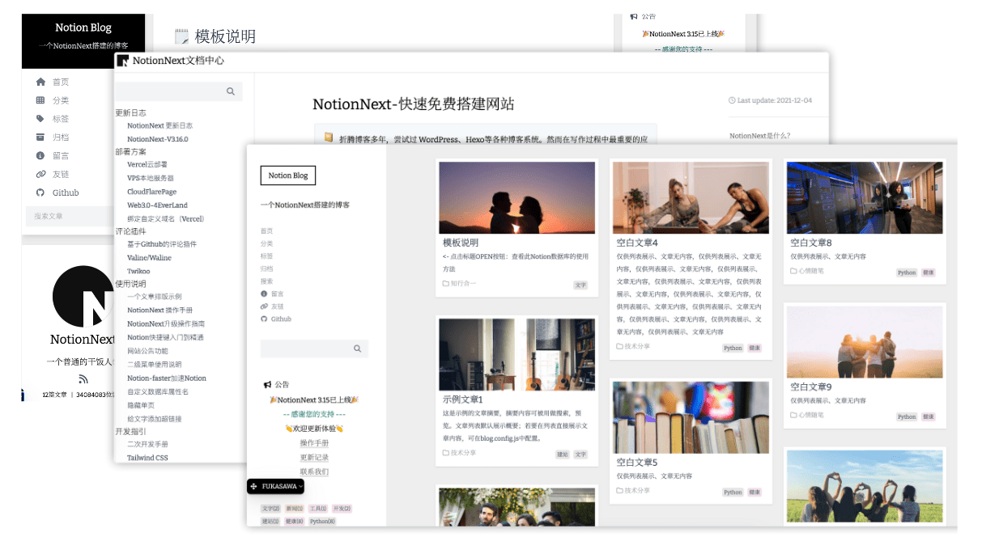Click the archive box icon beside 归档
Screen dimensions: 982x541
[x=40, y=137]
